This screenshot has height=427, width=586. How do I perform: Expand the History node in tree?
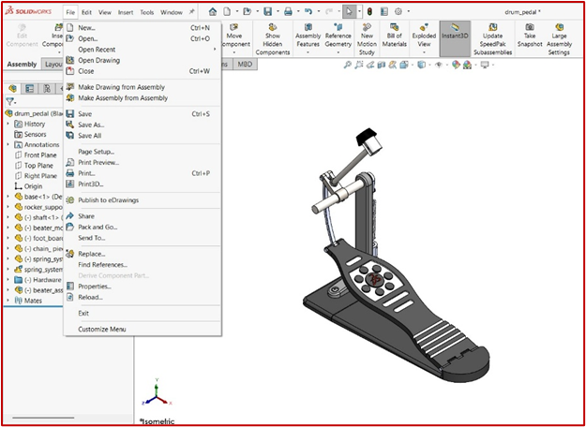(8, 124)
